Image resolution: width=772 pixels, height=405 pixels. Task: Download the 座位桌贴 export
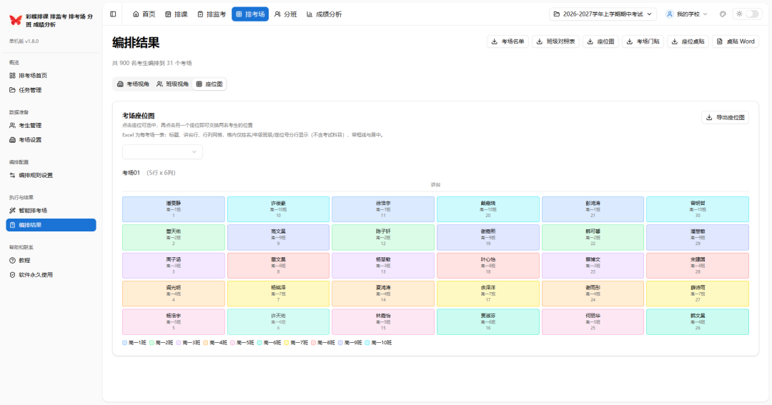[x=688, y=41]
